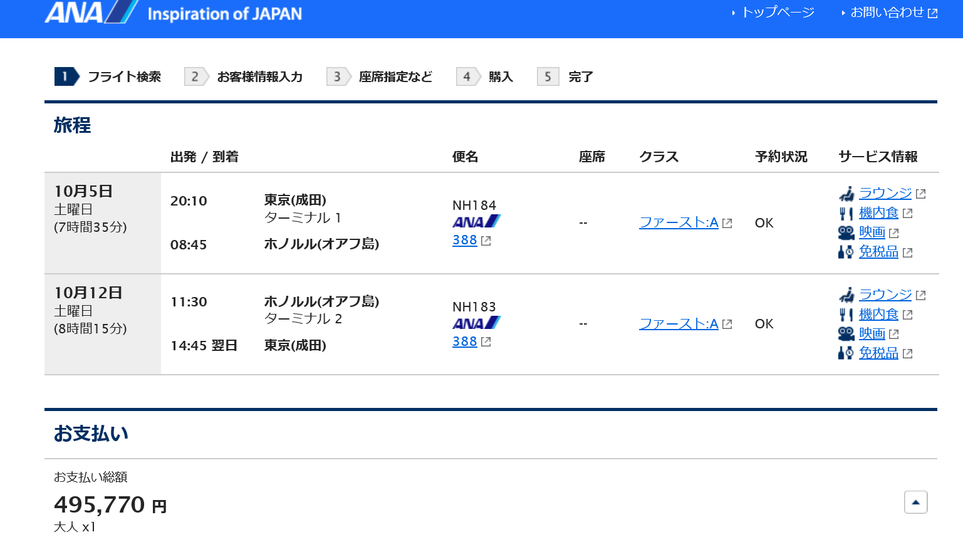
Task: Open the お問い合わせ link
Action: pyautogui.click(x=887, y=13)
